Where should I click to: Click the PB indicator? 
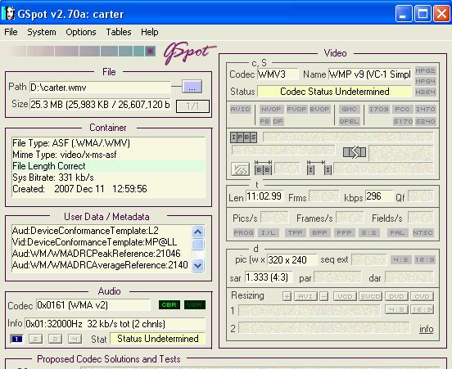click(264, 122)
